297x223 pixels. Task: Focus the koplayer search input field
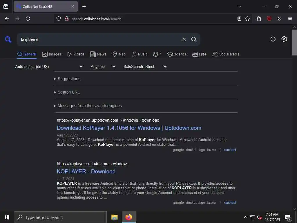(99, 39)
